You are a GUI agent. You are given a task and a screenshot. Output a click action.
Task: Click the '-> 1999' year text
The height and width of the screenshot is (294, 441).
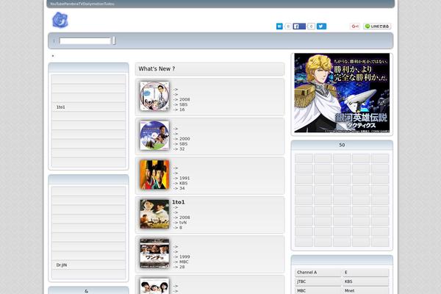181,257
